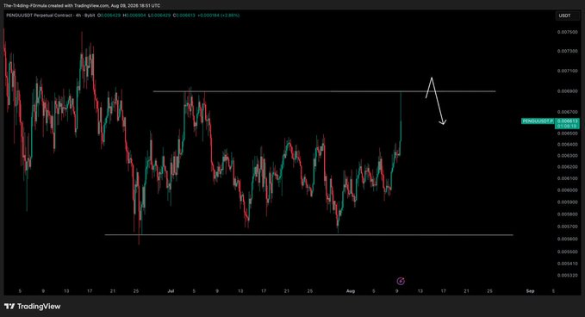Viewport: 585px width, 317px height.
Task: Open the purple lightning event marker
Action: point(401,281)
